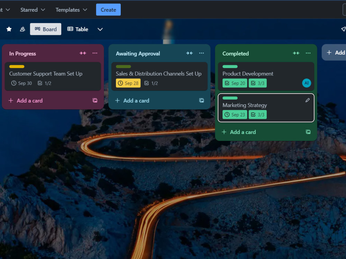Open the Templates menu
This screenshot has width=346, height=259.
click(71, 10)
